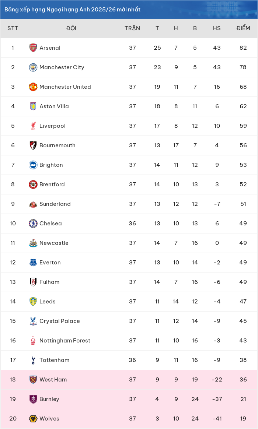
Task: Select the HS column header
Action: (x=217, y=28)
